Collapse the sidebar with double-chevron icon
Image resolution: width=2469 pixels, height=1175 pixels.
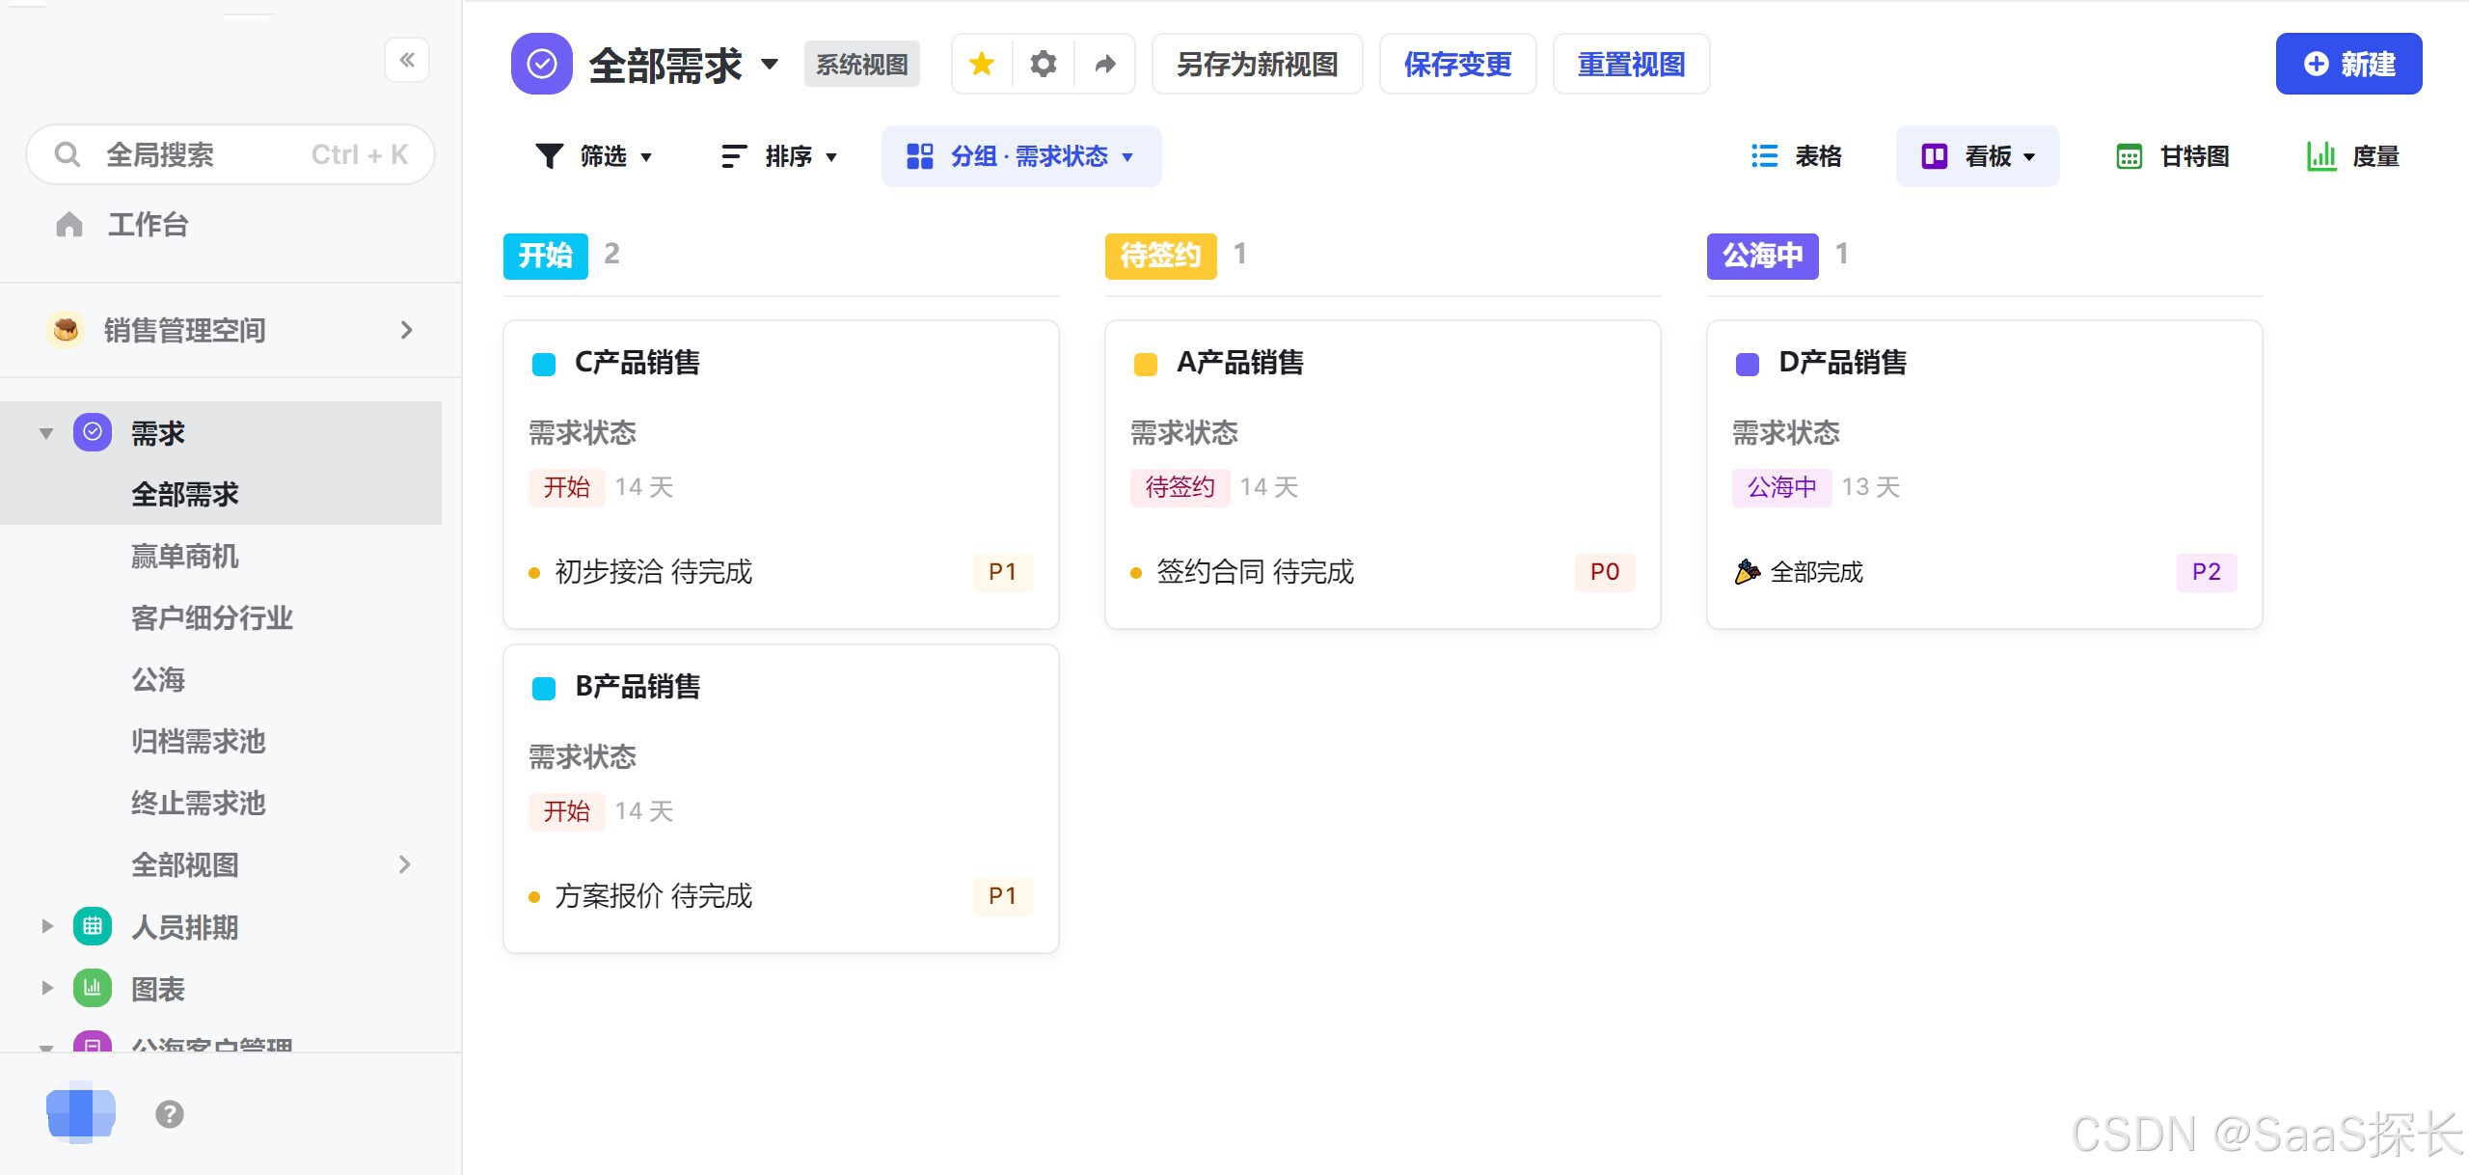pos(407,60)
